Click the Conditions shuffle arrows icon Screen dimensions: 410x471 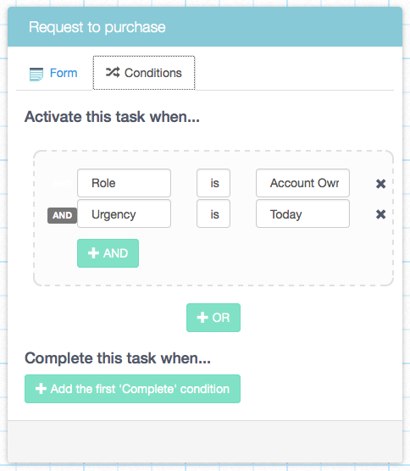(113, 72)
